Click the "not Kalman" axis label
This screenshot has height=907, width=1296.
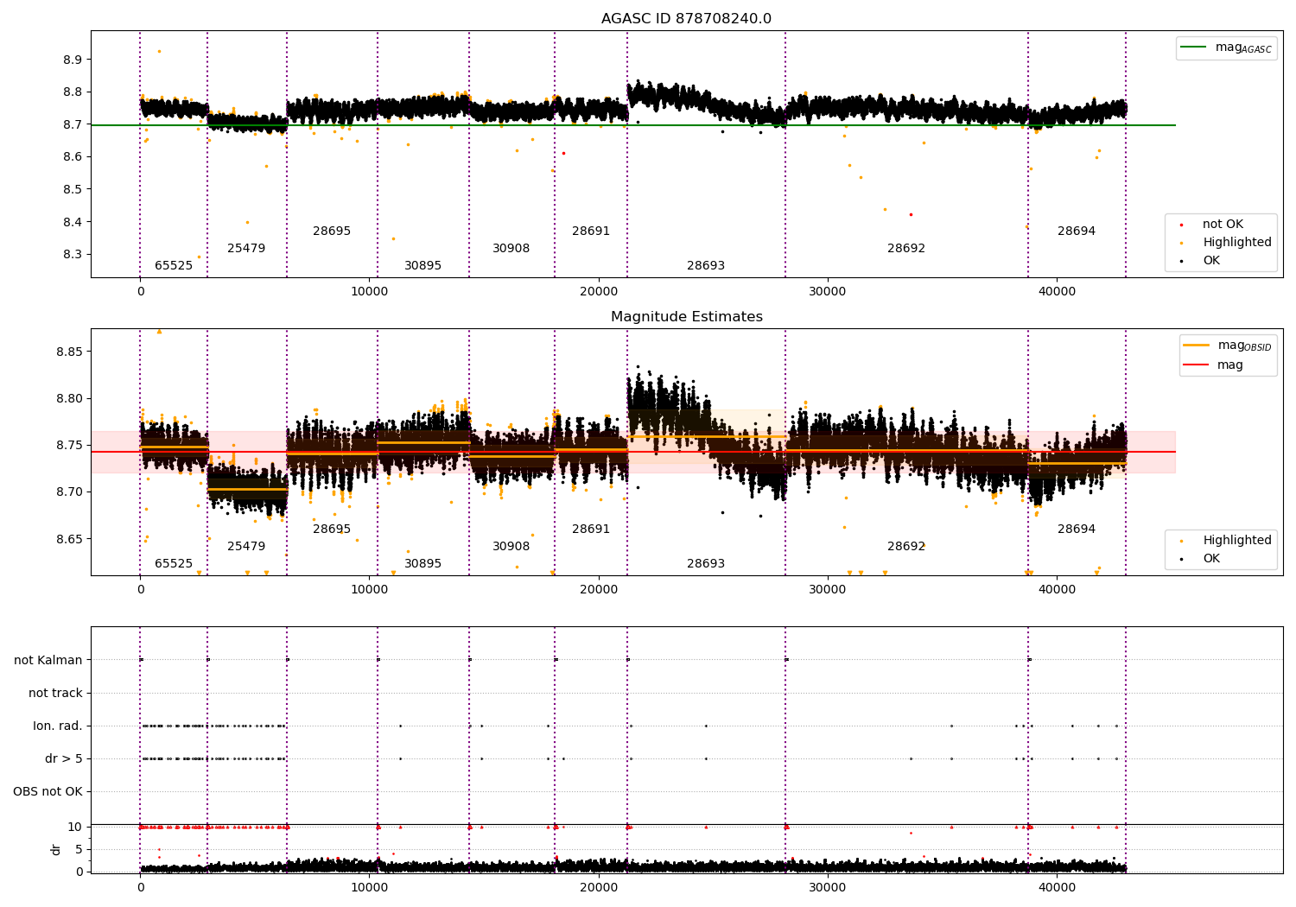(x=48, y=661)
